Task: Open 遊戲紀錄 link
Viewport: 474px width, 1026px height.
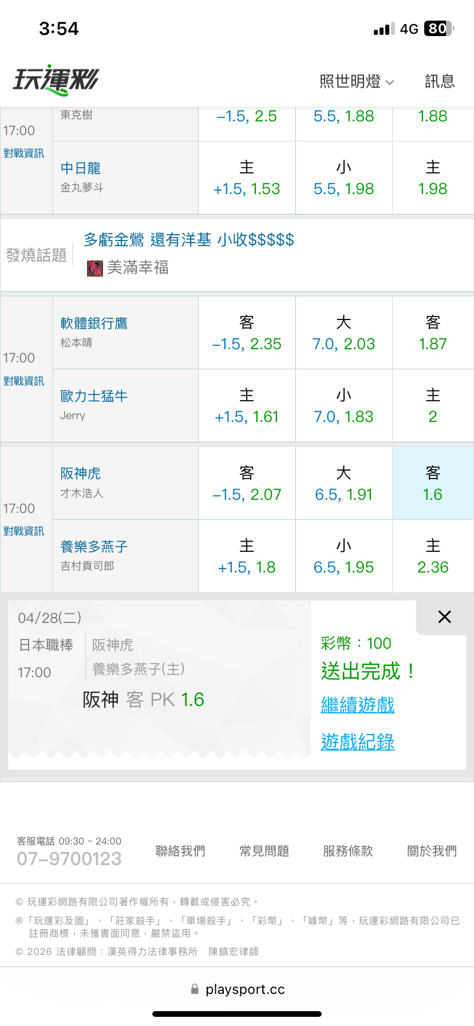Action: (x=358, y=742)
